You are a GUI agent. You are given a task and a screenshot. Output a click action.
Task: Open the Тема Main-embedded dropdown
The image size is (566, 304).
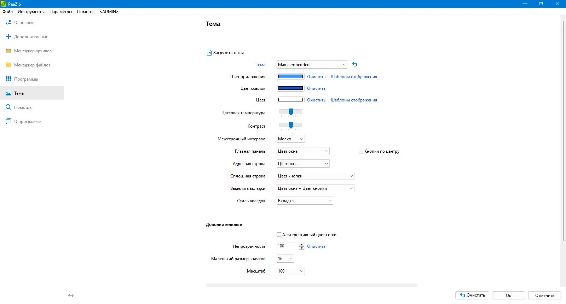[312, 64]
